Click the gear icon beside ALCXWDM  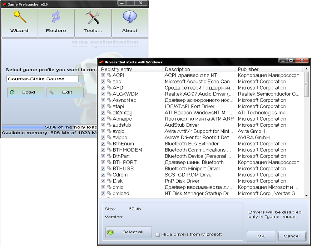tap(109, 93)
